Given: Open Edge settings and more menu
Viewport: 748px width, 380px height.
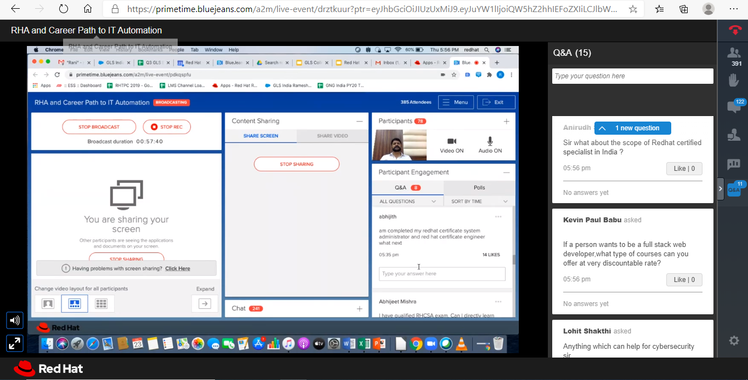Looking at the screenshot, I should pyautogui.click(x=734, y=9).
